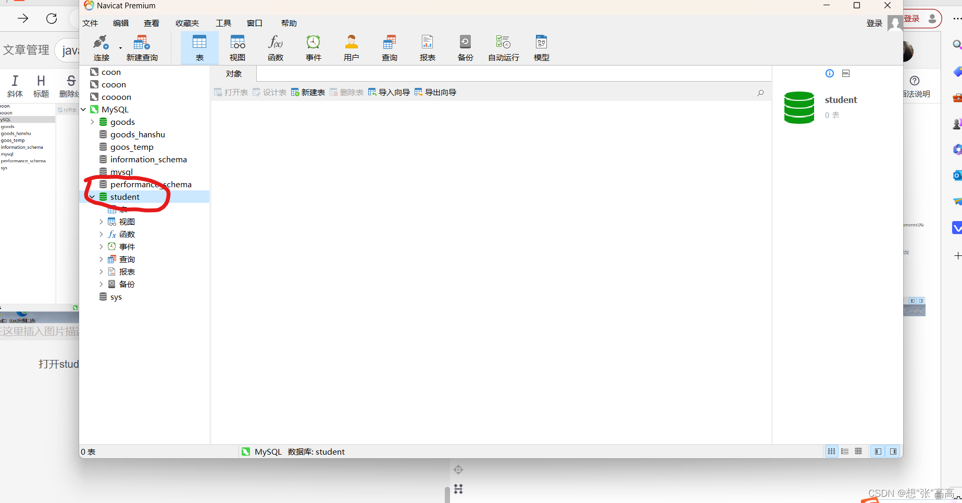Switch to the 对象 tab
Viewport: 962px width, 503px height.
(x=234, y=74)
